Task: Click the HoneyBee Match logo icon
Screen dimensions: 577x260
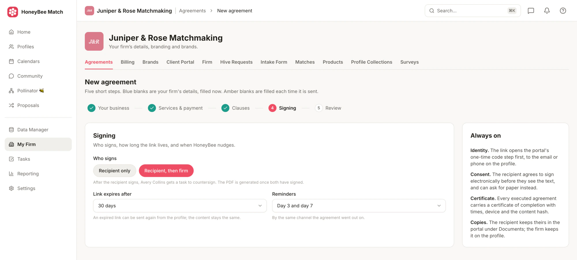Action: (x=13, y=12)
